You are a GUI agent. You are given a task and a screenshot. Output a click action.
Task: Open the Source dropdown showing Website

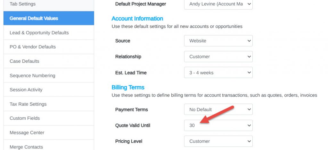218,41
